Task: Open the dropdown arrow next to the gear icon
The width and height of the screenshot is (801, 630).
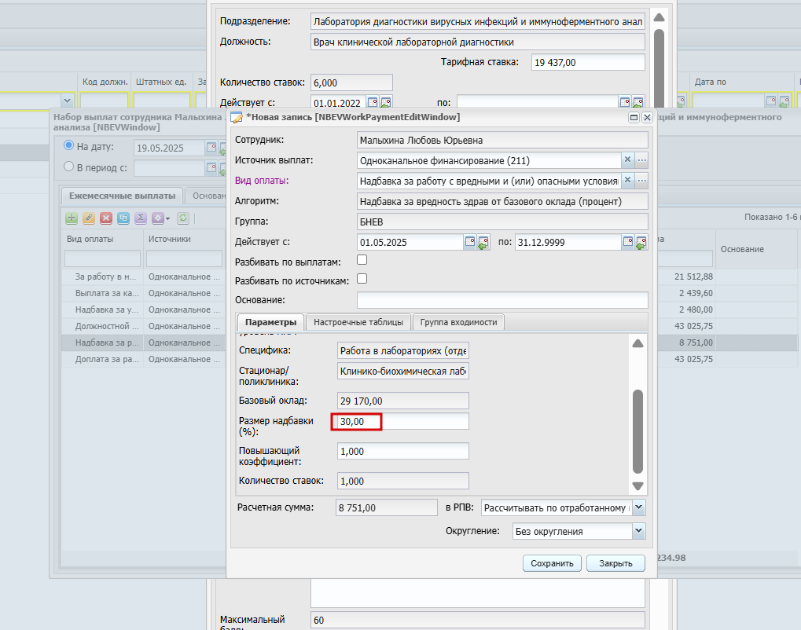Action: [168, 218]
